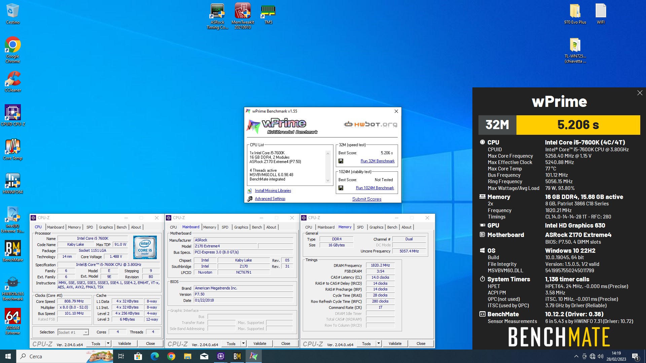
Task: Open the WIFI text file
Action: click(x=601, y=14)
